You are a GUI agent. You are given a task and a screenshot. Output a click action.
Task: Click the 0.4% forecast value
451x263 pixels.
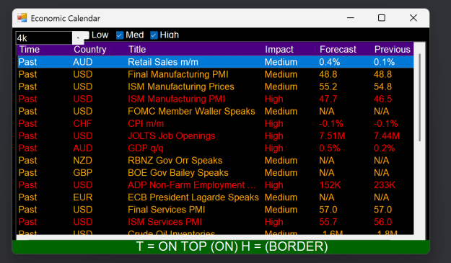(x=330, y=62)
